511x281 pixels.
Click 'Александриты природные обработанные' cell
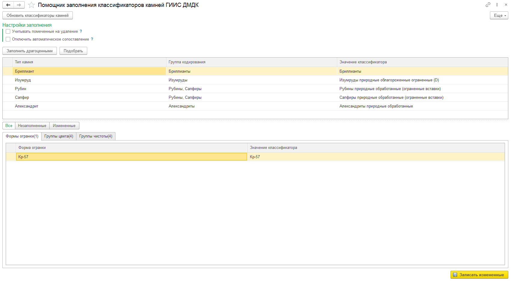[422, 106]
